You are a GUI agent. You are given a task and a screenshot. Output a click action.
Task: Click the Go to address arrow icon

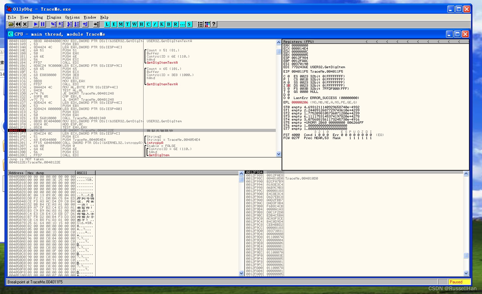point(96,24)
